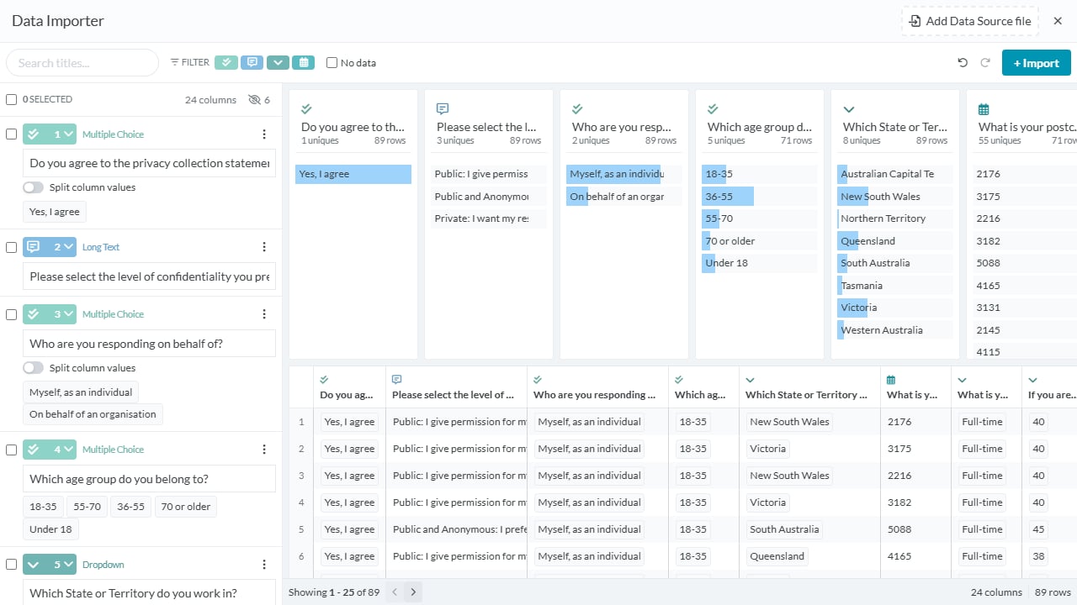The image size is (1077, 605).
Task: Toggle the calendar date filter chip
Action: tap(303, 62)
